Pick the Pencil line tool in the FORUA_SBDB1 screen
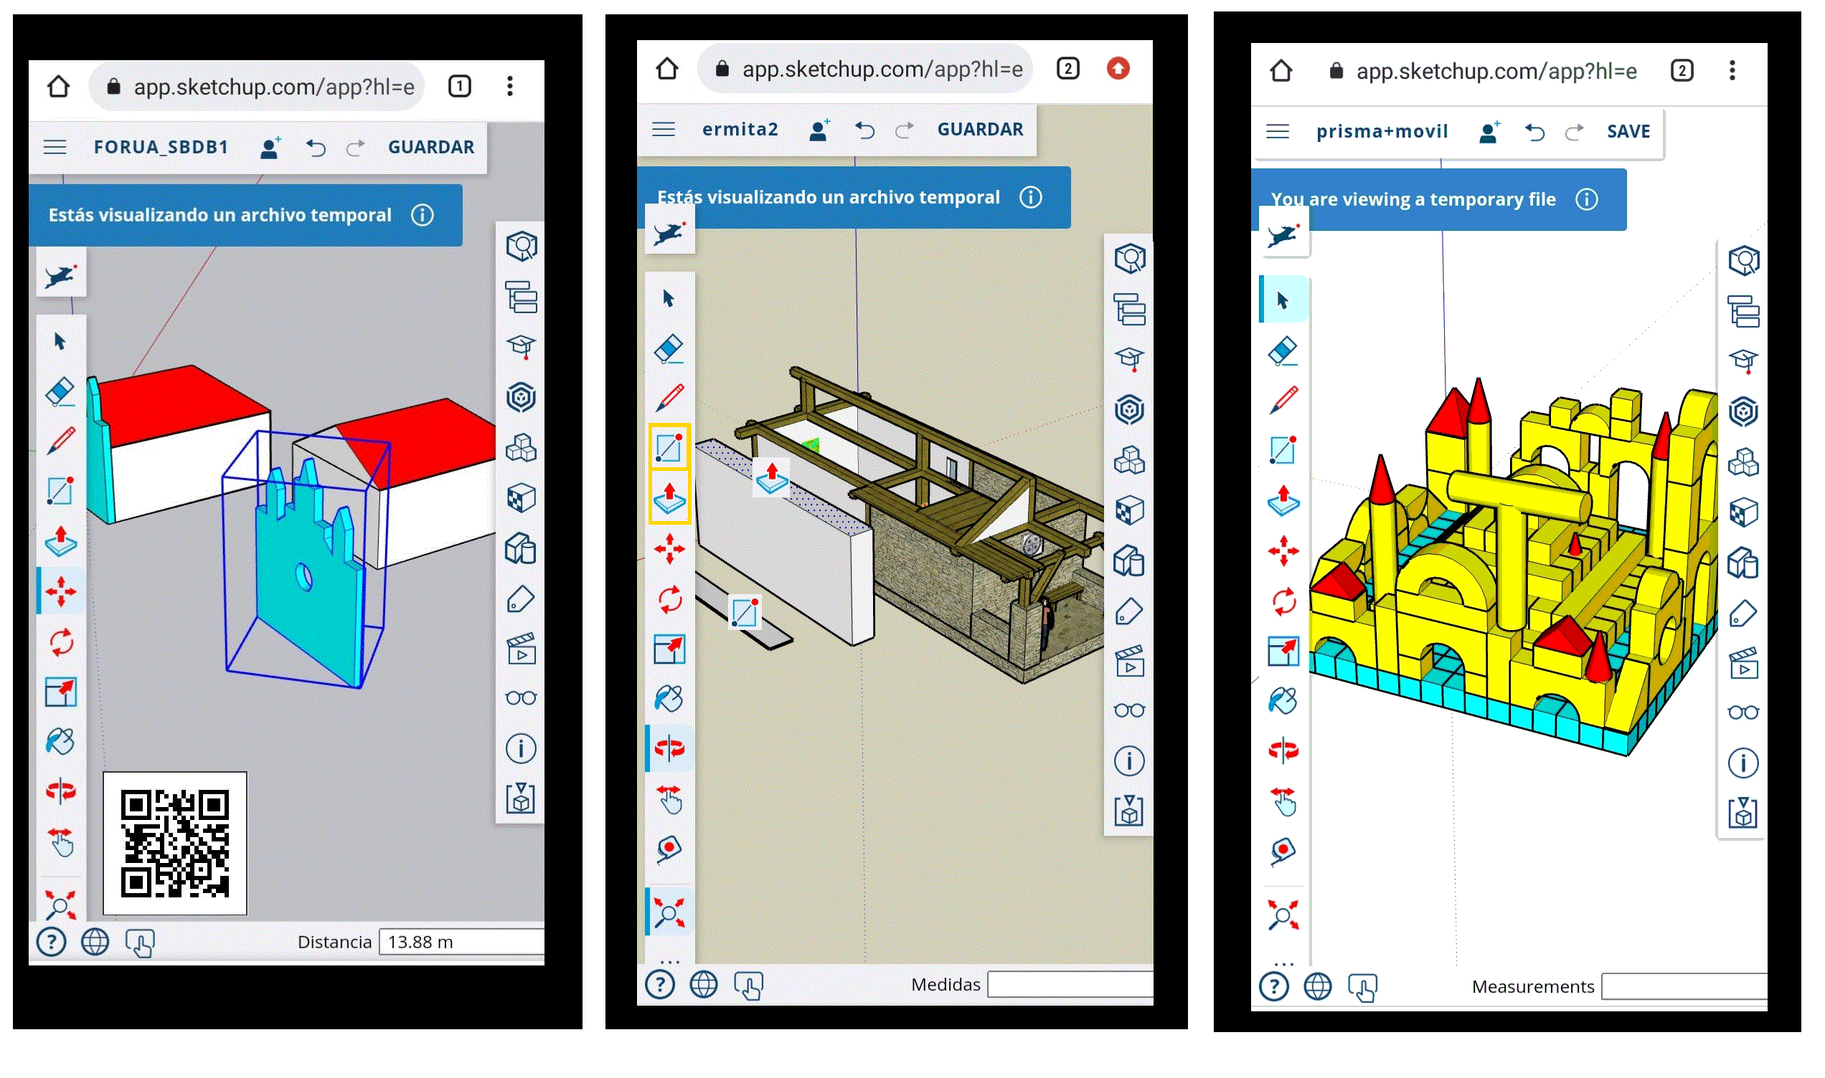This screenshot has height=1078, width=1825. click(60, 442)
